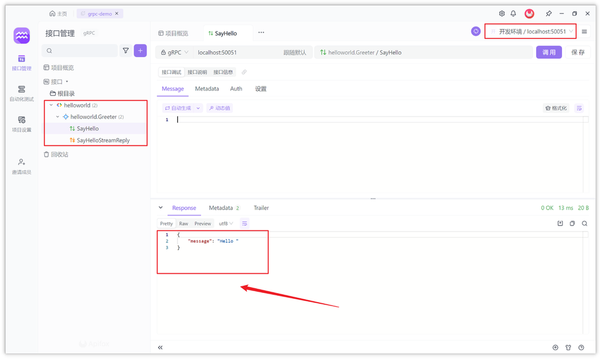The width and height of the screenshot is (601, 359).
Task: Click the notification bell icon
Action: 514,13
